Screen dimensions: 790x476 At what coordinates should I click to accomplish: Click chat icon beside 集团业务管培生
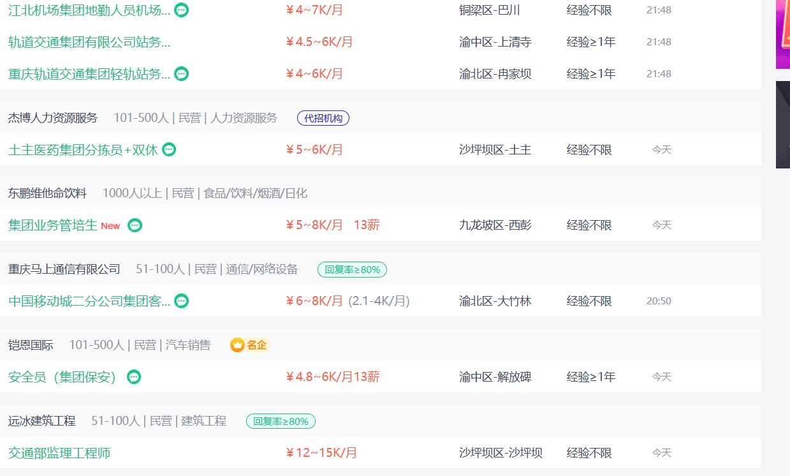(x=135, y=225)
